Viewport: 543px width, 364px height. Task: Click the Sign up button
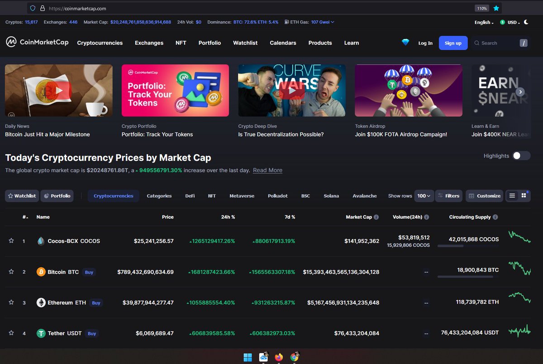point(453,43)
